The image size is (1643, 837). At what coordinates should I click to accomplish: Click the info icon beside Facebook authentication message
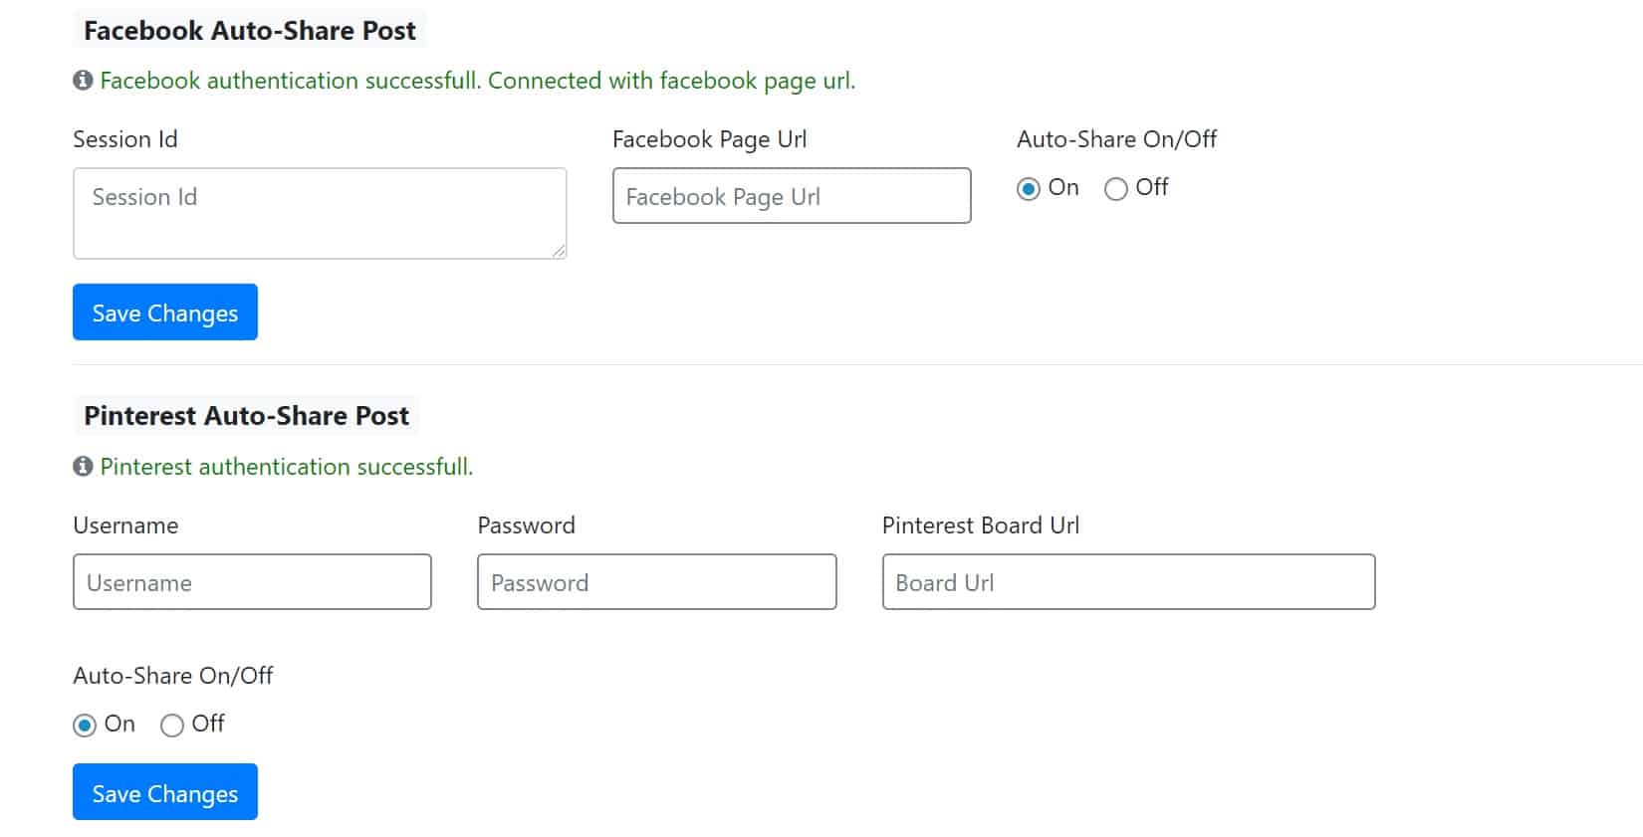[83, 81]
